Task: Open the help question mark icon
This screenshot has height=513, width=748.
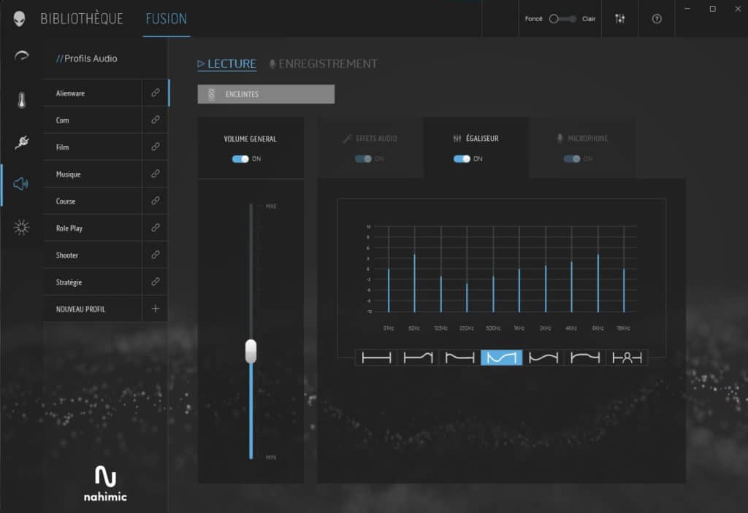Action: (657, 19)
